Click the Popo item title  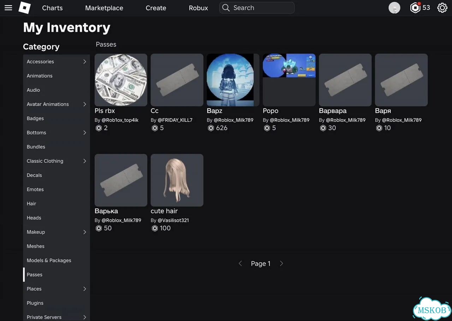[x=271, y=111]
